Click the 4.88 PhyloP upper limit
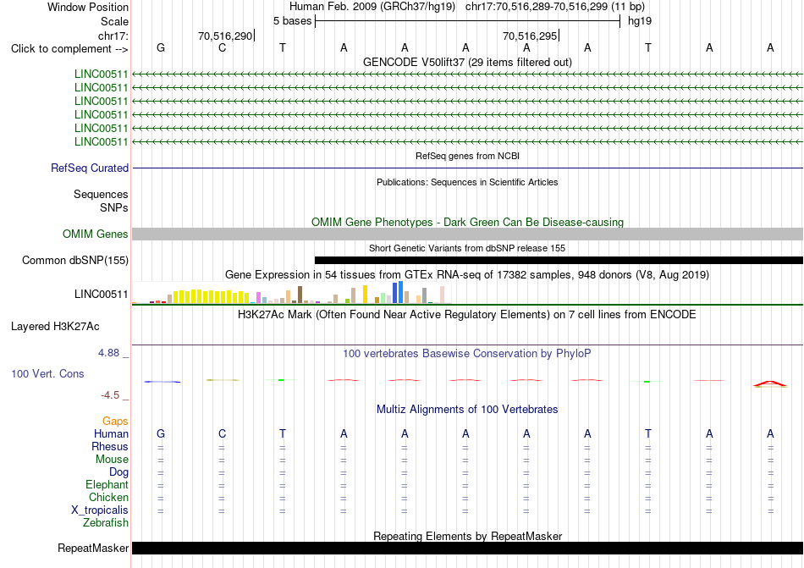The height and width of the screenshot is (568, 804). pyautogui.click(x=108, y=353)
